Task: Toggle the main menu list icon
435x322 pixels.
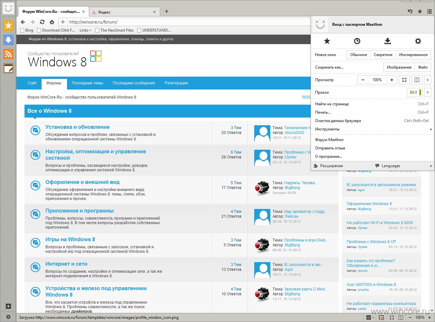Action: pyautogui.click(x=430, y=11)
